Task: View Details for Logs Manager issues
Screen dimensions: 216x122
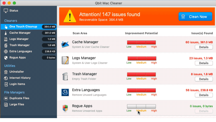Action: click(x=203, y=63)
